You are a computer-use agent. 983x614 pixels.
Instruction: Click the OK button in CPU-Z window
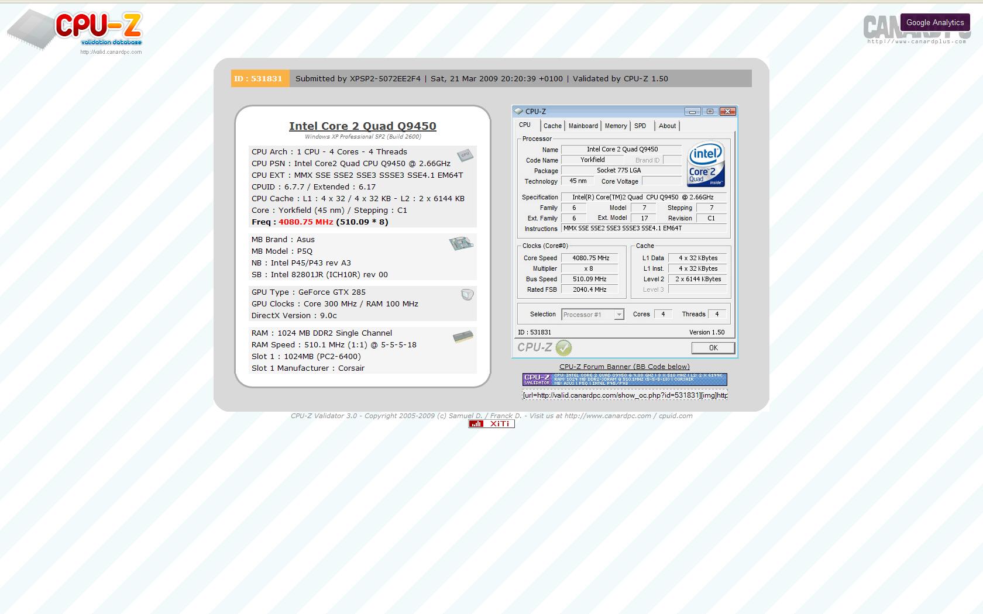(713, 348)
